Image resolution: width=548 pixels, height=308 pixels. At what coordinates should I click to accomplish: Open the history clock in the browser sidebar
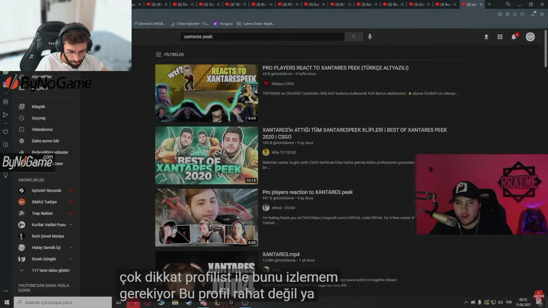coord(6,145)
